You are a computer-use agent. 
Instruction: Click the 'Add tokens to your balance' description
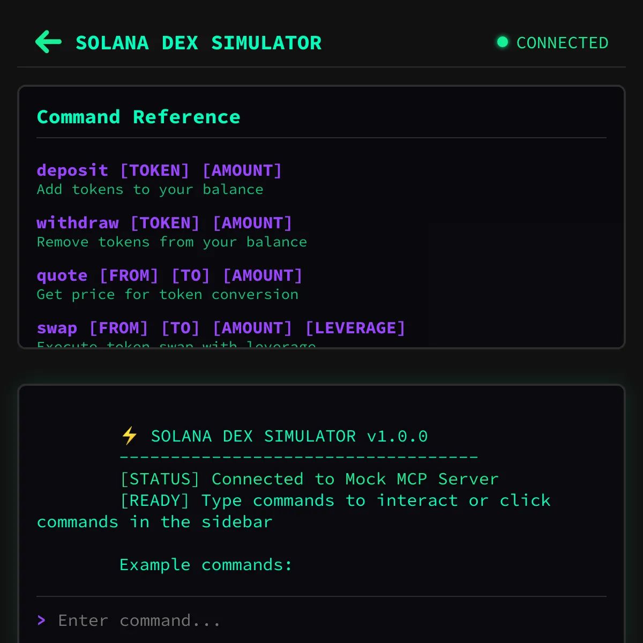pyautogui.click(x=149, y=189)
